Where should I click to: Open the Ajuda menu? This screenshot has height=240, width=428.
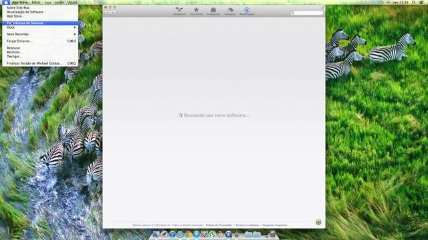click(x=73, y=2)
